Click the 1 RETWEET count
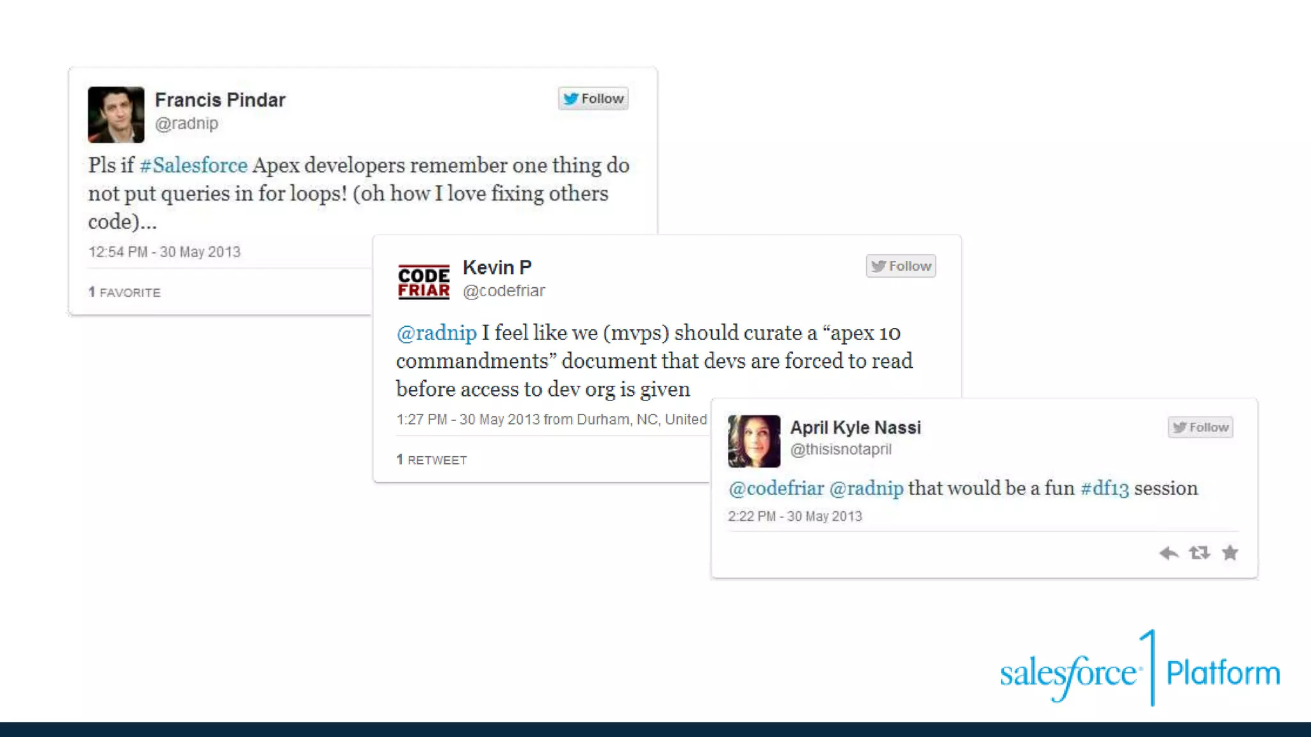 click(431, 460)
